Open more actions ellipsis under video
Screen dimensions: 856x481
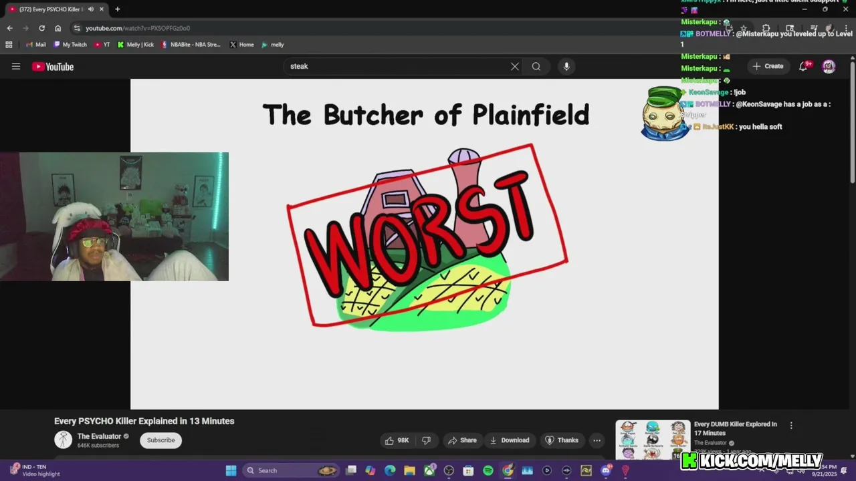point(597,440)
